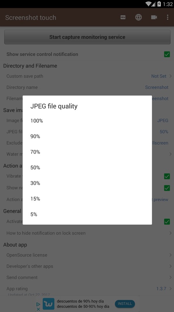174x312 pixels.
Task: Select 100% JPEG quality option
Action: 87,121
